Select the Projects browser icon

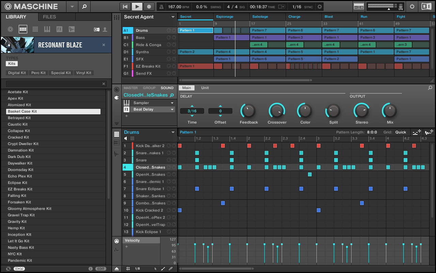coord(11,29)
